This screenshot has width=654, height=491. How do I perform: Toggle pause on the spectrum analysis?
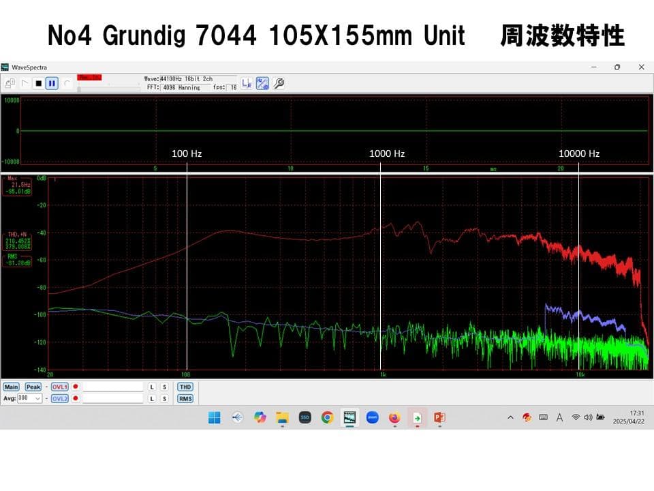coord(51,83)
